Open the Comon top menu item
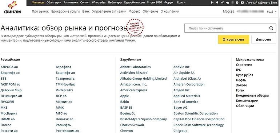 click(x=85, y=3)
